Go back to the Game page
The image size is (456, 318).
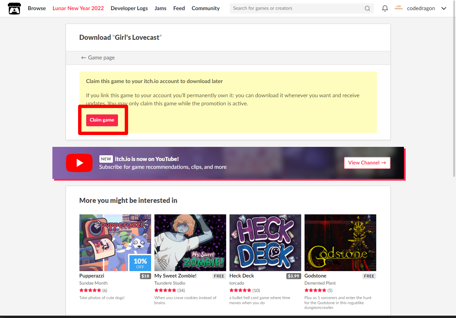[x=98, y=58]
